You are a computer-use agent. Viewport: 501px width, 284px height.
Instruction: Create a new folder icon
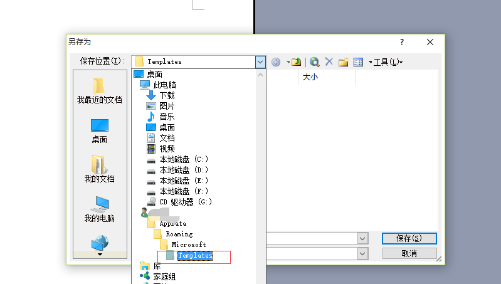pyautogui.click(x=344, y=61)
